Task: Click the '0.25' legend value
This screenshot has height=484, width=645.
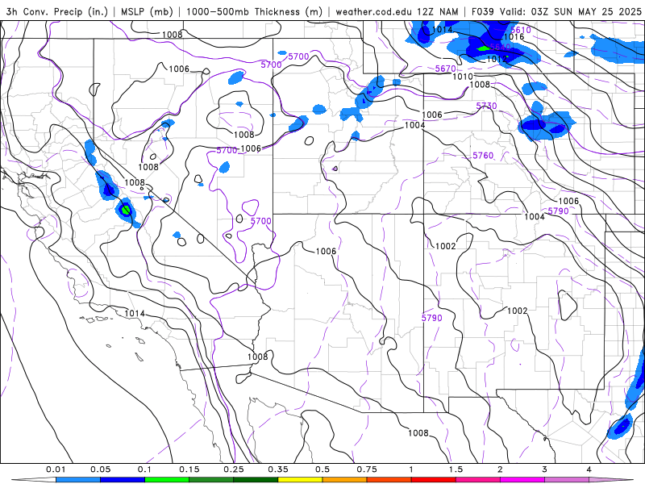Action: click(x=234, y=469)
